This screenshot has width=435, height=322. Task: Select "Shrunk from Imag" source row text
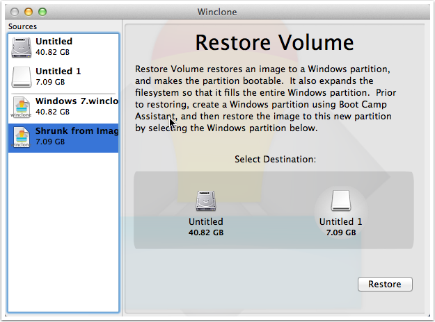pyautogui.click(x=77, y=131)
